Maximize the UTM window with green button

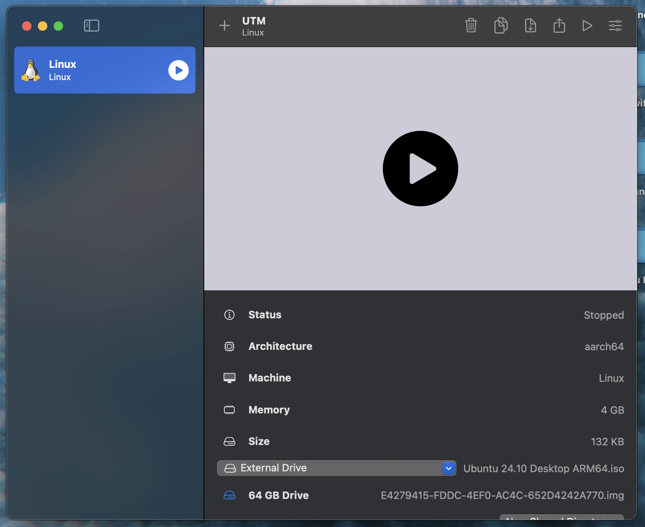(x=58, y=26)
